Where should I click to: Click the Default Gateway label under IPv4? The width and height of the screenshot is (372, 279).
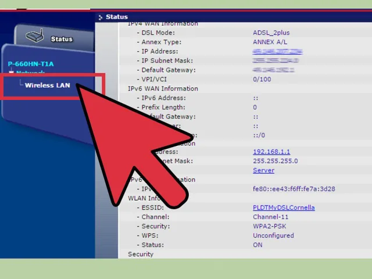(169, 70)
